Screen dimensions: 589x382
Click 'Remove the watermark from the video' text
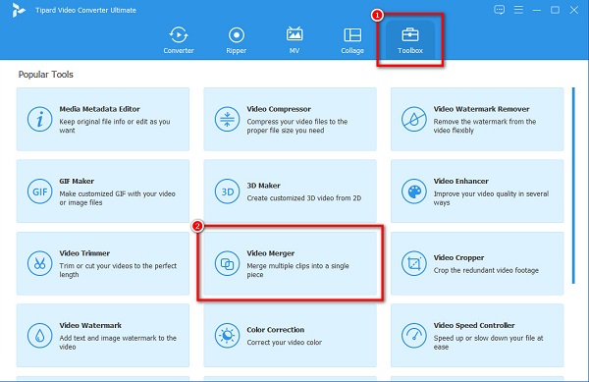click(485, 126)
